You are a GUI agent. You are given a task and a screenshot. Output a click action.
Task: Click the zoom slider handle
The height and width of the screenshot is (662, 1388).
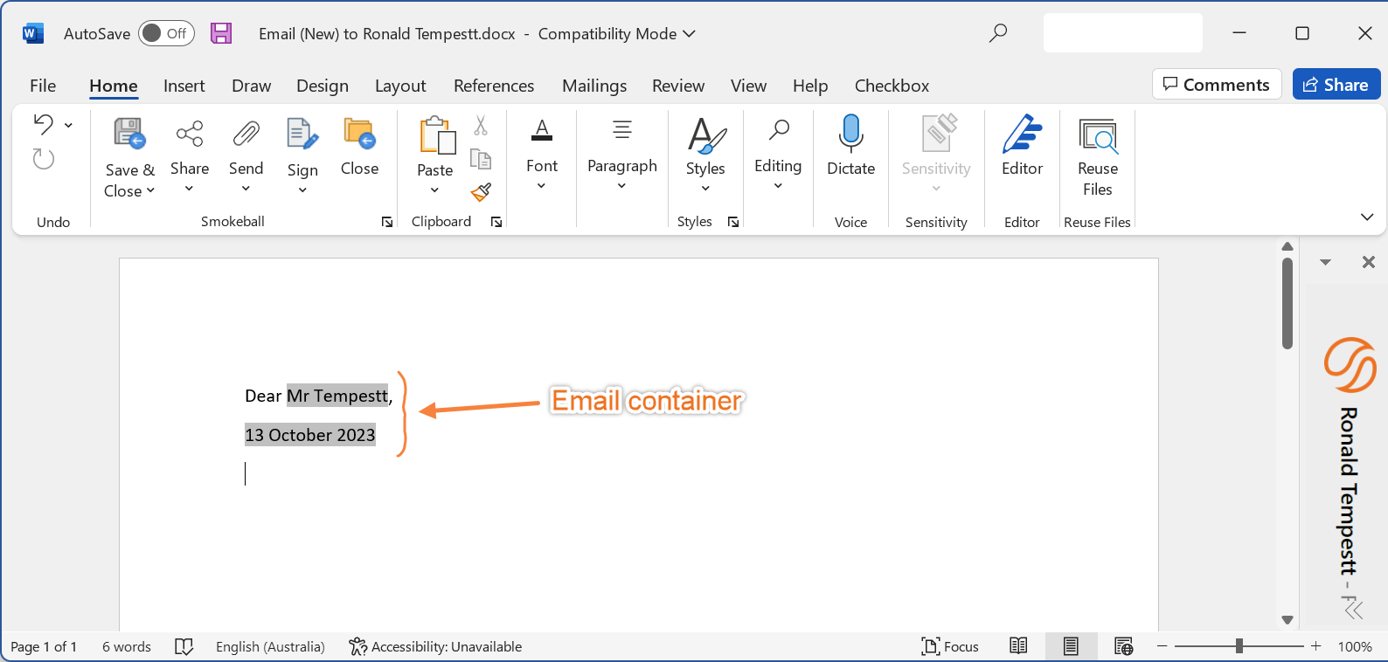1239,646
